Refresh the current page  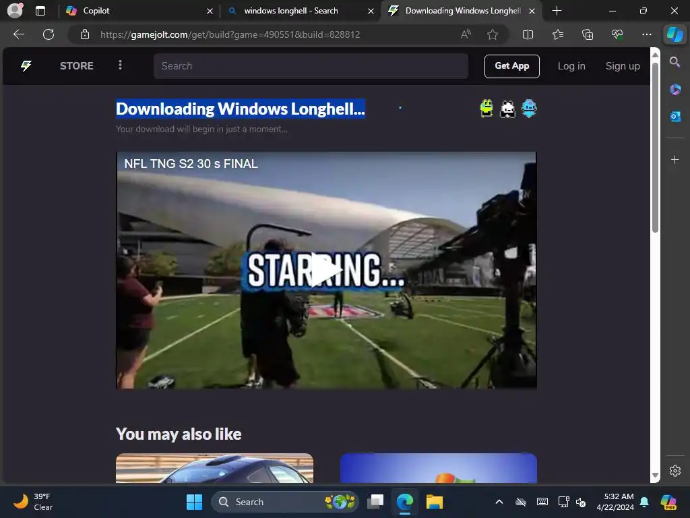[x=49, y=34]
